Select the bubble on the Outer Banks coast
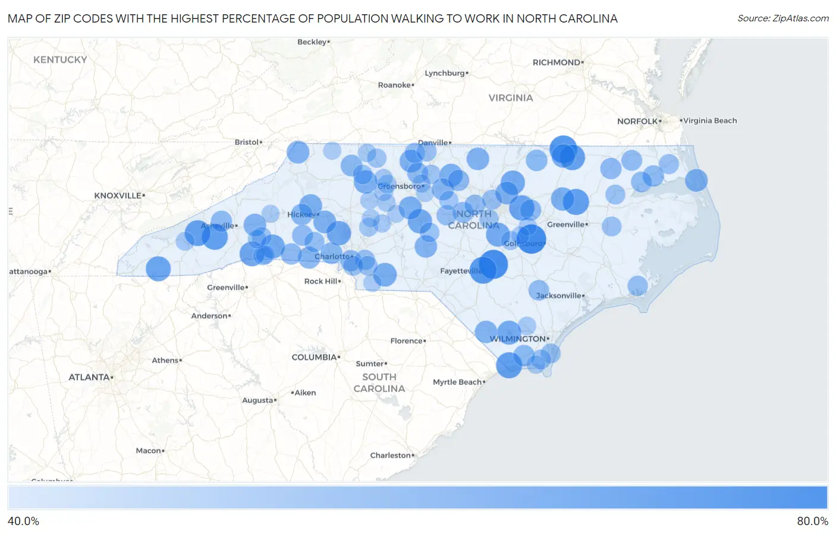This screenshot has height=534, width=836. 696,180
